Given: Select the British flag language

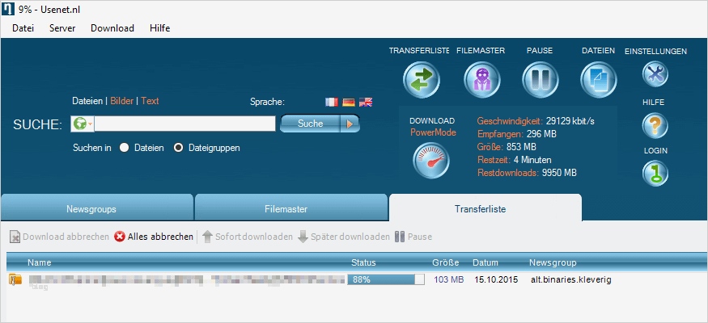Looking at the screenshot, I should tap(366, 103).
